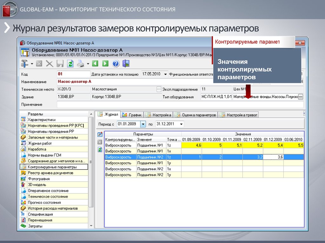
Task: Click the edit pencil icon beside the journal grid
Action: [x=100, y=134]
